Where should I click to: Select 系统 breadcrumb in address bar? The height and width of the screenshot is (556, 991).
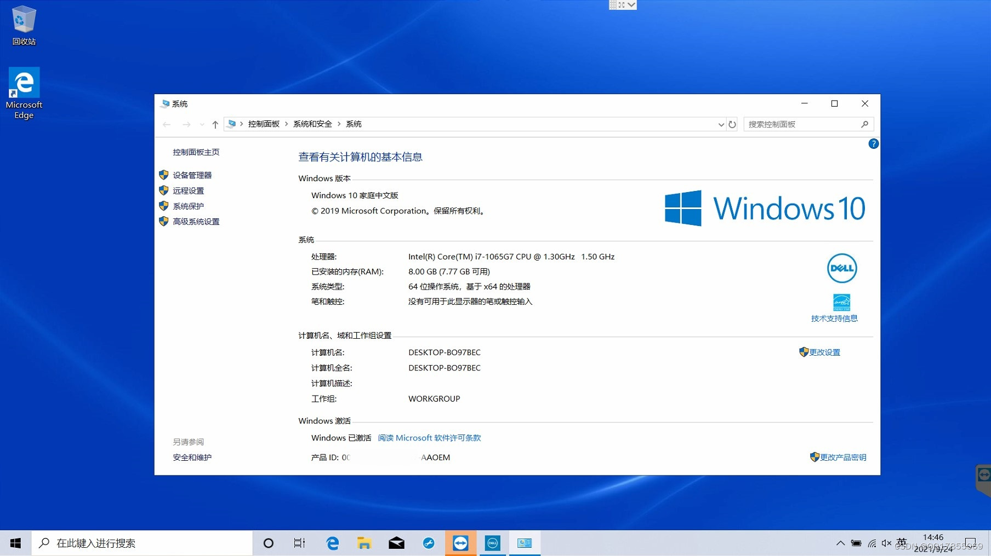tap(354, 124)
